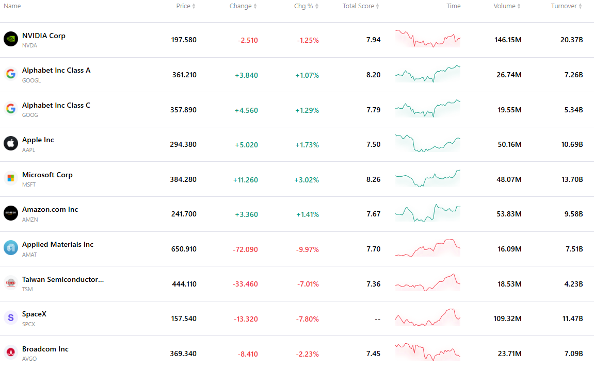
Task: Open the Alphabet Inc Class C stock link
Action: pos(56,105)
